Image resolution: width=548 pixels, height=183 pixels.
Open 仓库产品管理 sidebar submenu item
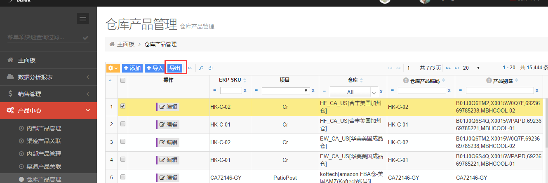[x=48, y=179]
